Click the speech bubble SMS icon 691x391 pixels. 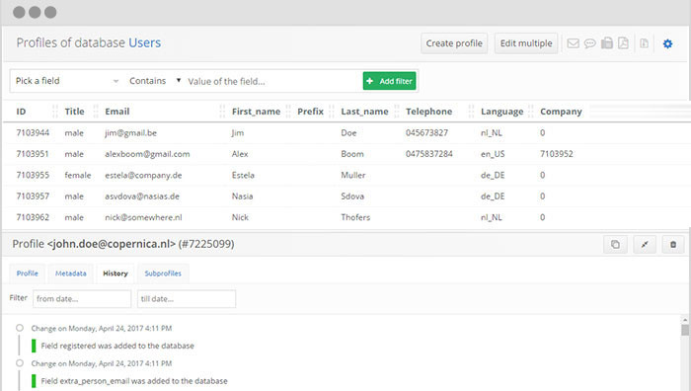[589, 43]
